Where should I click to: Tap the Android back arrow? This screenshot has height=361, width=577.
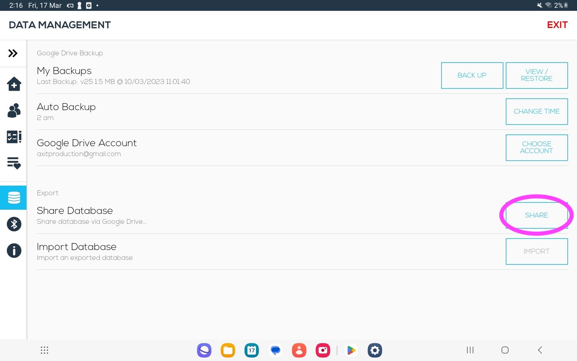pyautogui.click(x=540, y=350)
